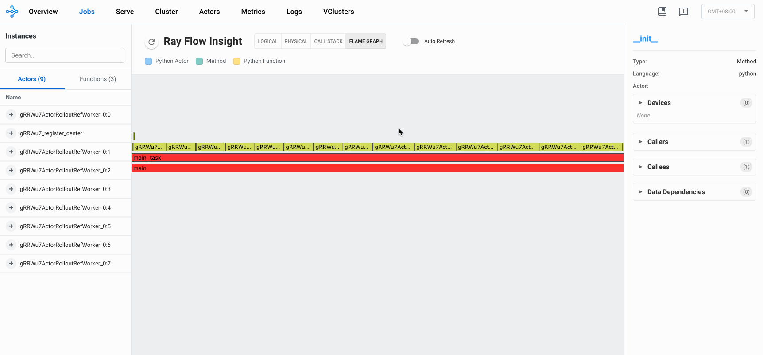Switch to the Cluster tab
The height and width of the screenshot is (355, 763).
coord(167,12)
